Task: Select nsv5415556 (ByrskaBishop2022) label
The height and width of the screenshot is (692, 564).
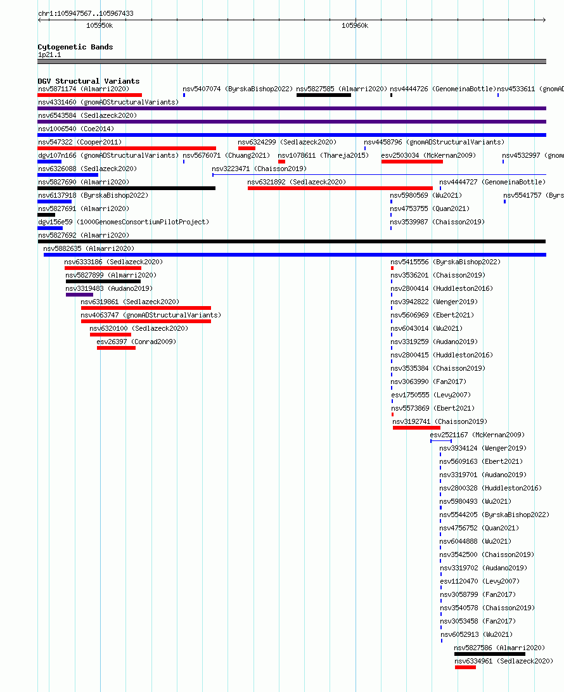Action: tap(445, 262)
